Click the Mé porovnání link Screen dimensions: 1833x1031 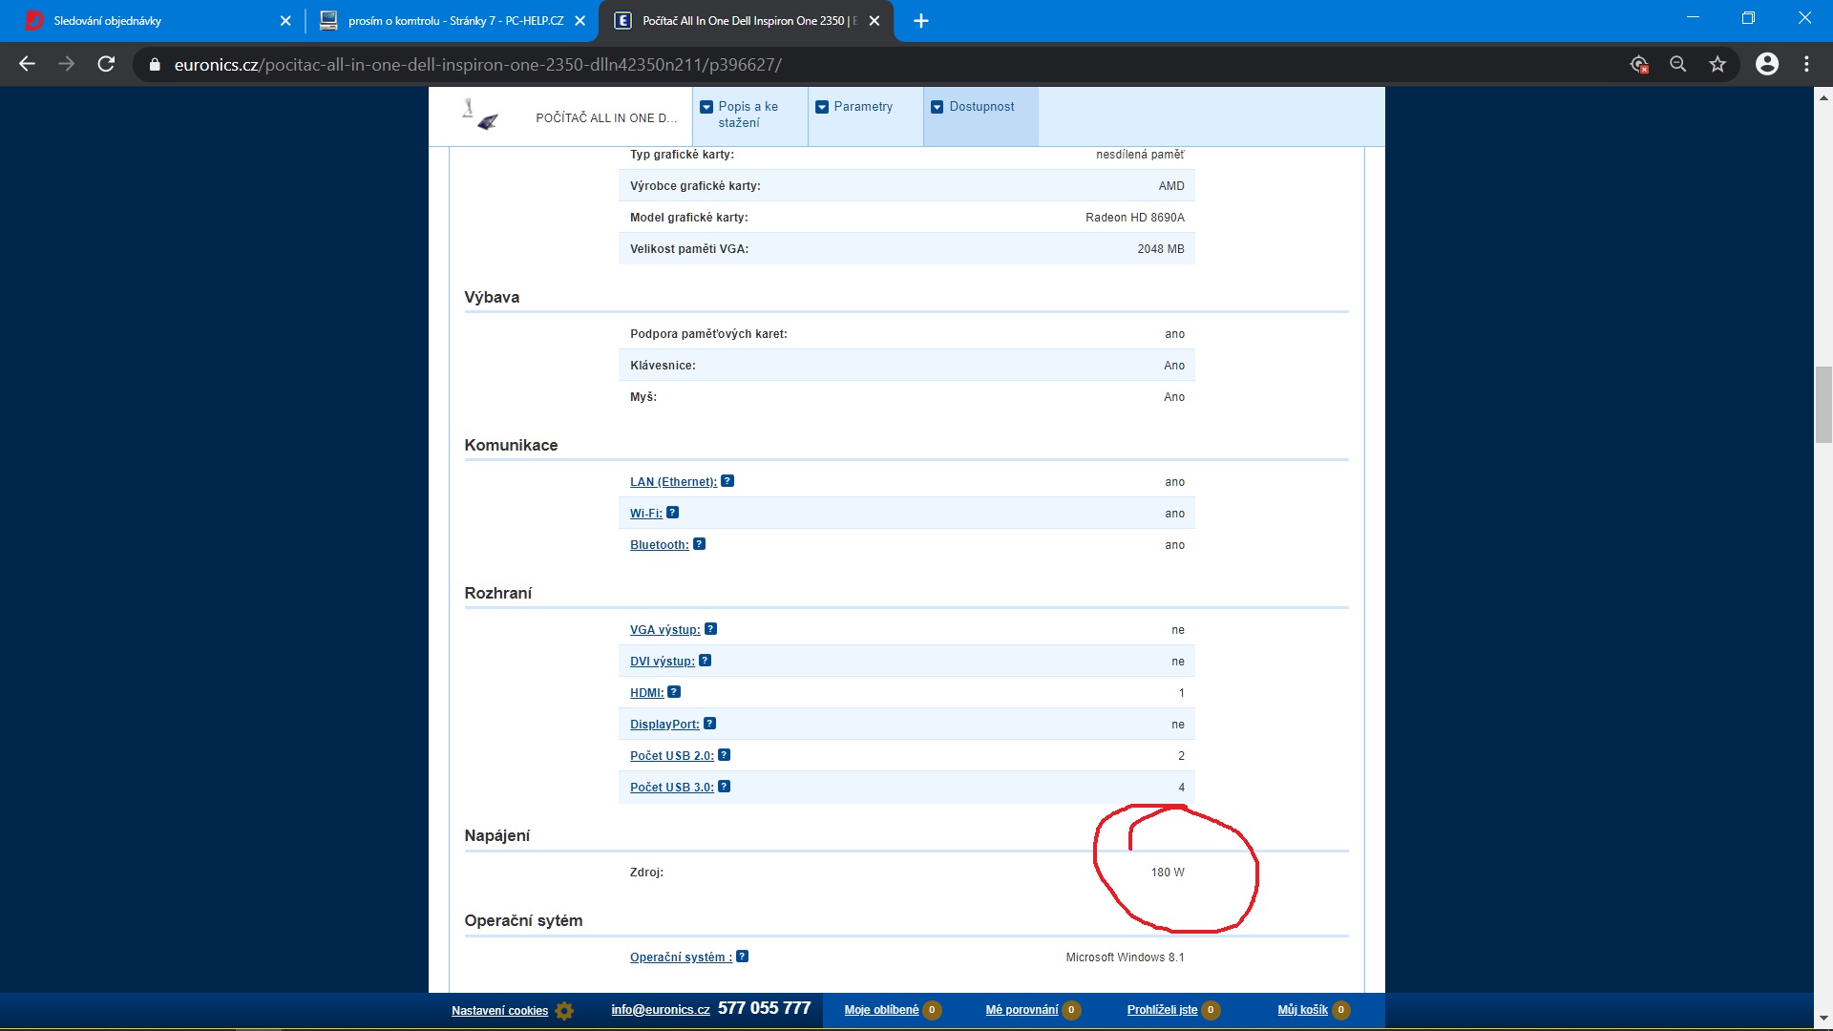pos(1022,1010)
